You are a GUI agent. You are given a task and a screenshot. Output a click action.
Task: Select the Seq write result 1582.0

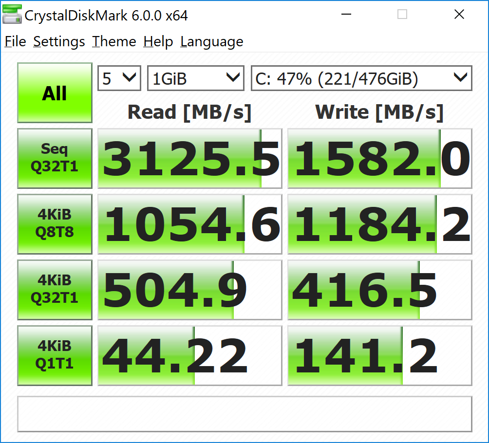(380, 158)
